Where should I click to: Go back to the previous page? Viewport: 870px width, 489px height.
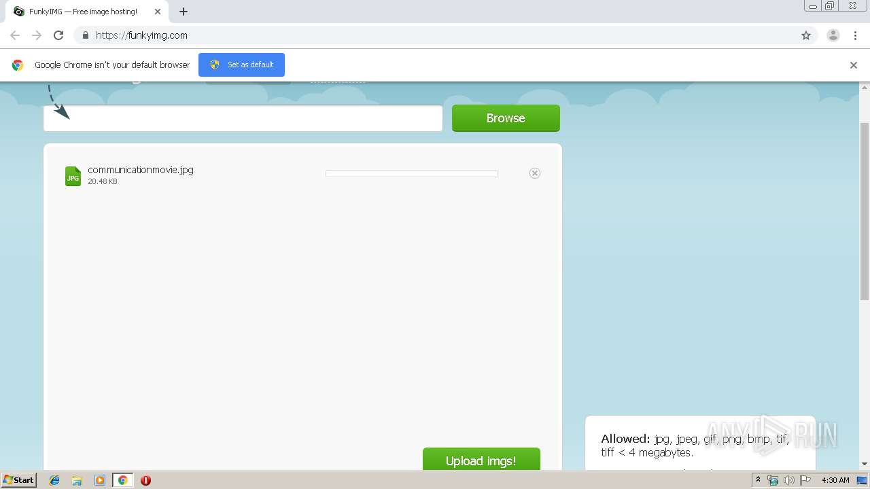[x=15, y=35]
